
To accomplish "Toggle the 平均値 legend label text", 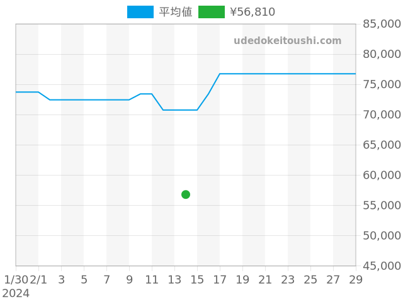I will coord(175,12).
